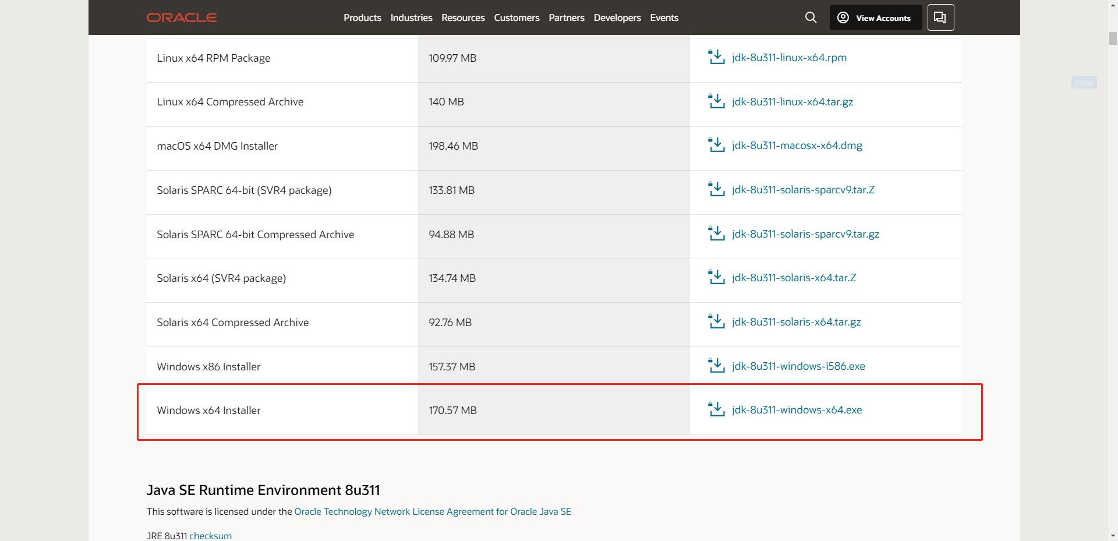Download jdk-8u311-windows-i586.exe link
The image size is (1118, 541).
798,366
